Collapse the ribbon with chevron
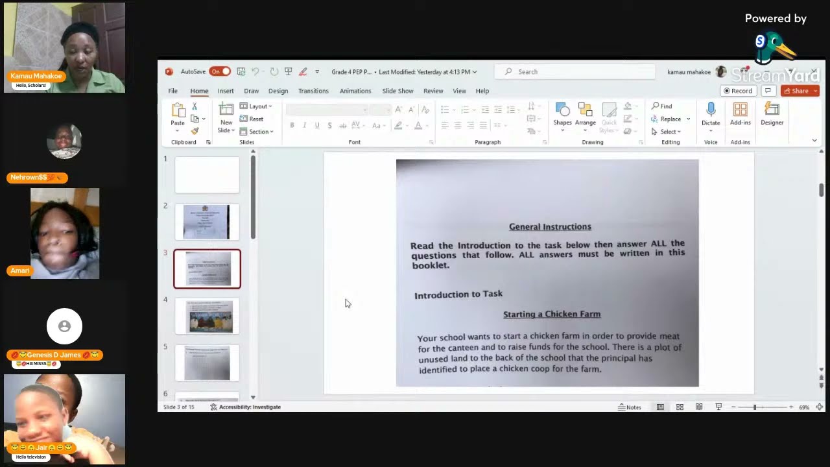 click(814, 140)
